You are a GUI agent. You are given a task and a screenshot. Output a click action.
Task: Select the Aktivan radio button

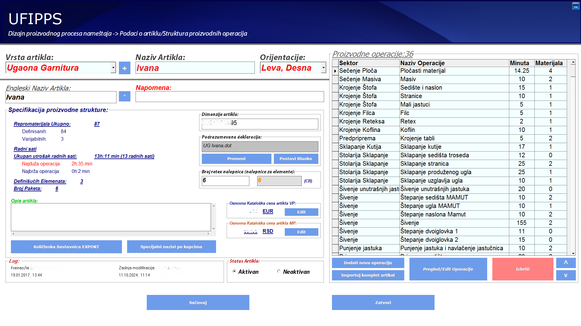click(x=234, y=271)
